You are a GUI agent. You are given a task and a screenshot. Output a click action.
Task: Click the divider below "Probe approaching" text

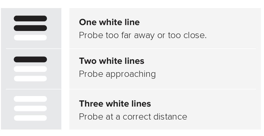163,89
